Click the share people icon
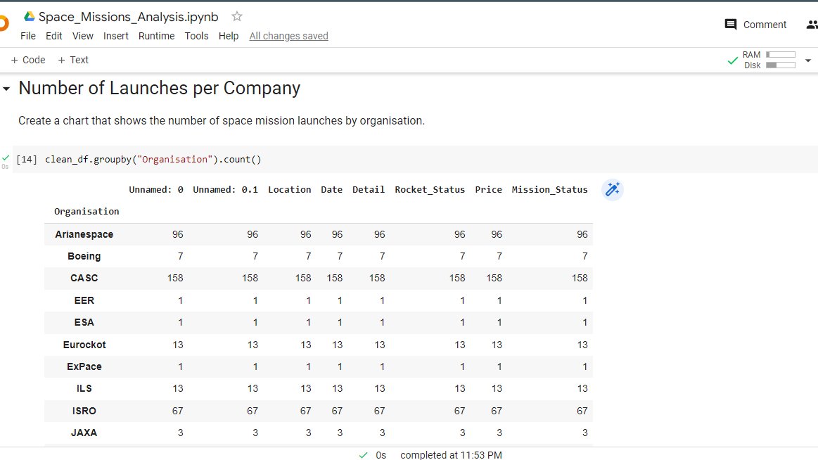 [812, 25]
